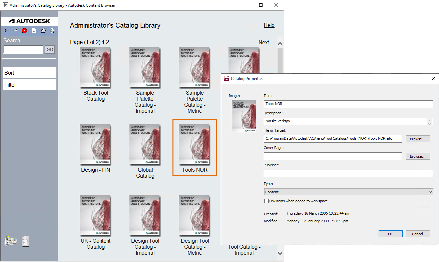
Task: Stop loading with the red stop icon
Action: point(24,30)
